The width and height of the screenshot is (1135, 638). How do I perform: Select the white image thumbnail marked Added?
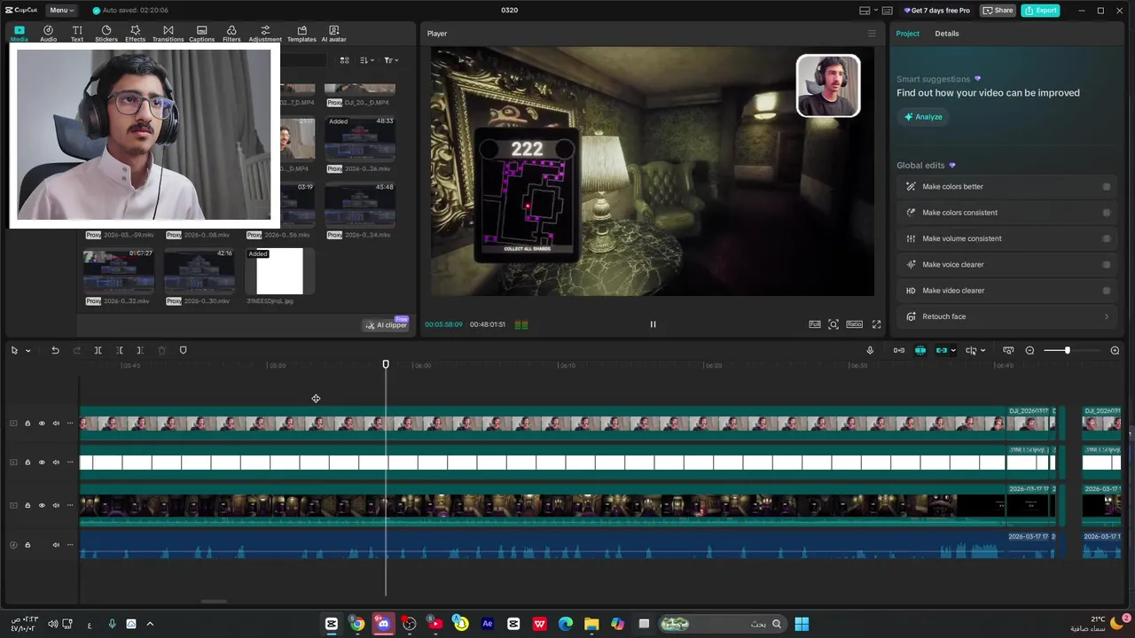click(x=279, y=271)
